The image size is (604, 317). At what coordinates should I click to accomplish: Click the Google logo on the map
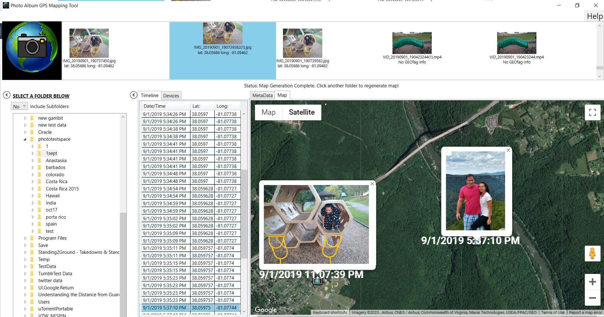266,310
